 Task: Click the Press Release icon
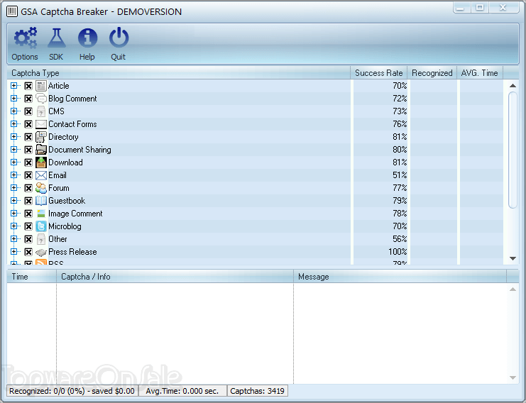pyautogui.click(x=41, y=252)
